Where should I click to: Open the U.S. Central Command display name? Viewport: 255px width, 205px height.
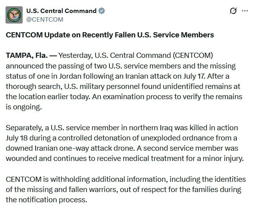point(61,11)
